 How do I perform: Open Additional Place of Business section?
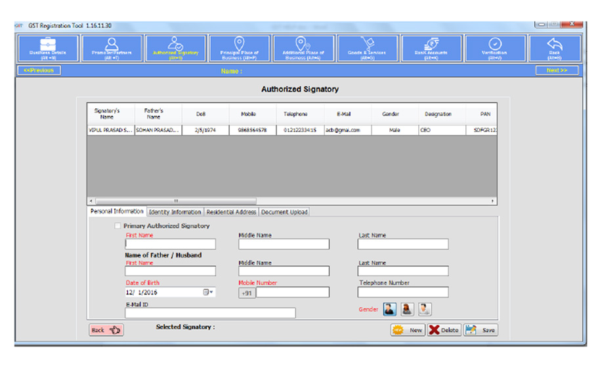[x=303, y=48]
